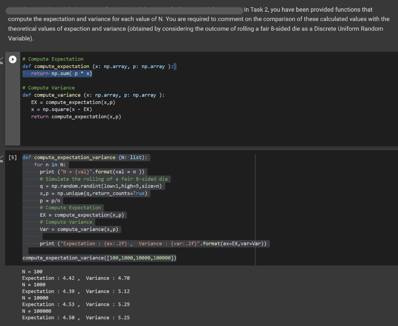Click the 'def compute_expectation' line

click(98, 66)
